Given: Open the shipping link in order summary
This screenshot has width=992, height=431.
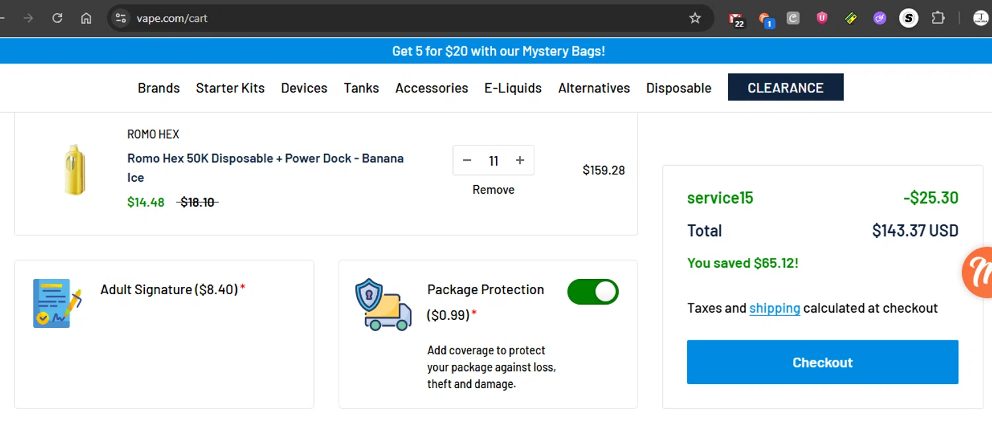Looking at the screenshot, I should 774,308.
